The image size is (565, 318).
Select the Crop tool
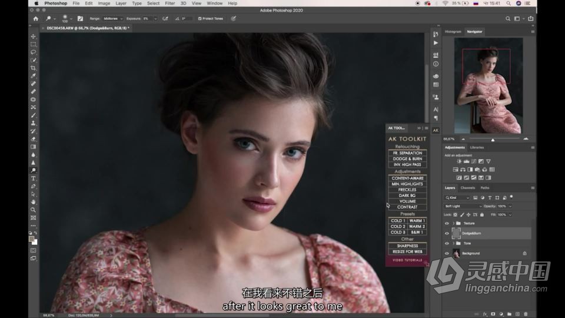click(33, 68)
